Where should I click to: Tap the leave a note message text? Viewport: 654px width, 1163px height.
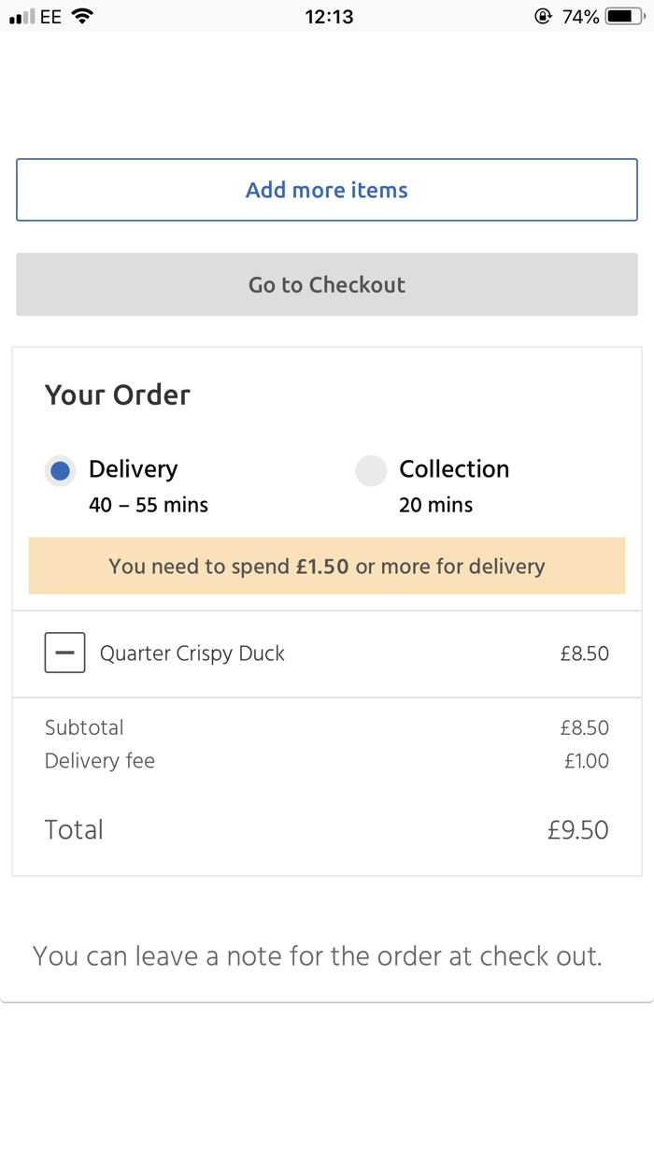coord(317,955)
